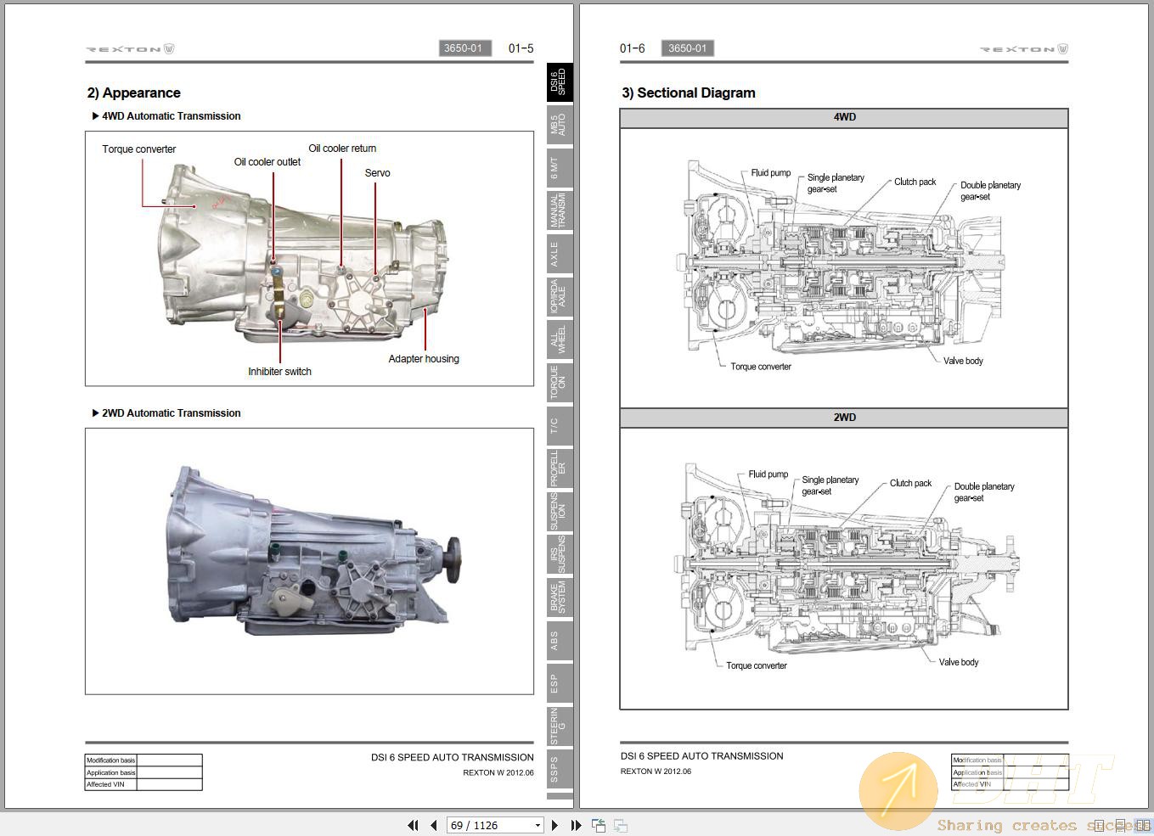Screen dimensions: 1154x836
Task: Switch to continuous page view mode
Action: pos(1121,825)
